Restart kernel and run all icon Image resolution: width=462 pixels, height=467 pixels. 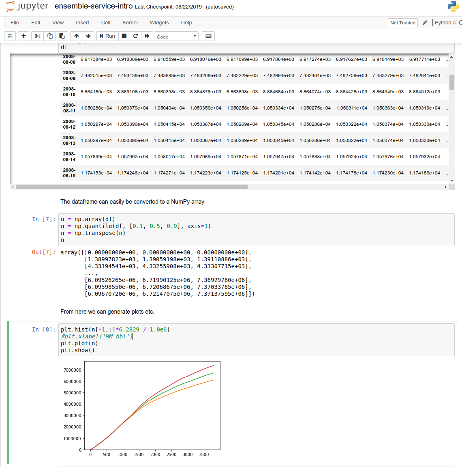147,36
